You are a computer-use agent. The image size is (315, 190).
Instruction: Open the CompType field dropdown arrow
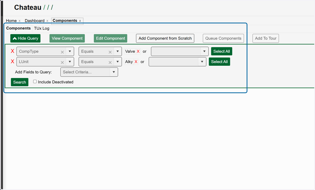point(70,51)
